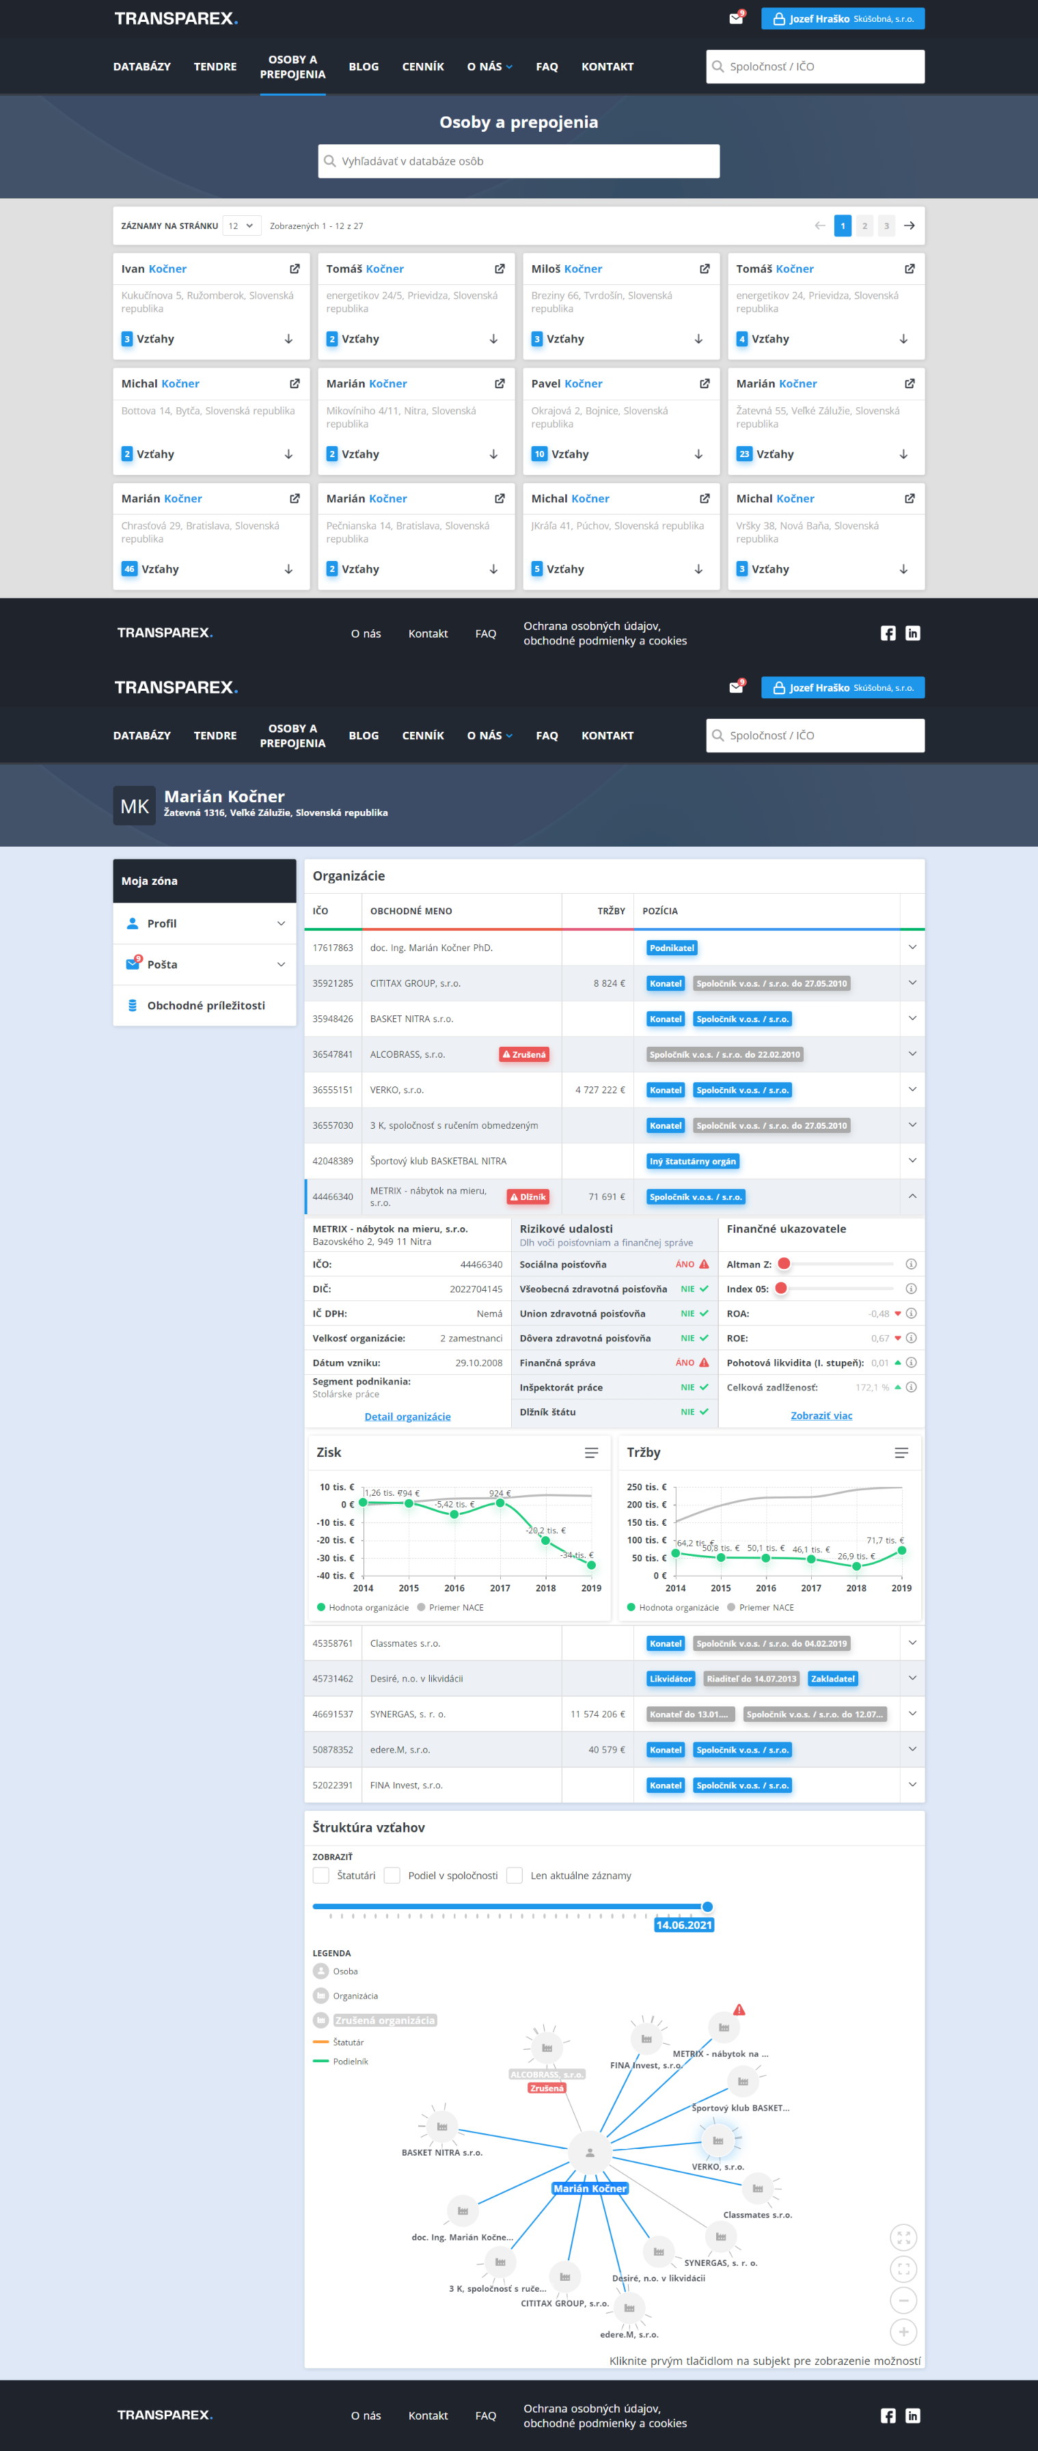The image size is (1038, 2451).
Task: Click the Zobraziť viac link
Action: click(x=821, y=1416)
